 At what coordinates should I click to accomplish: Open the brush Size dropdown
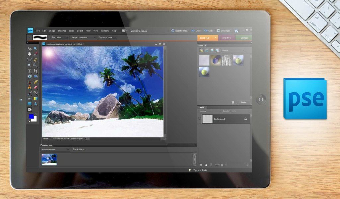(x=66, y=38)
